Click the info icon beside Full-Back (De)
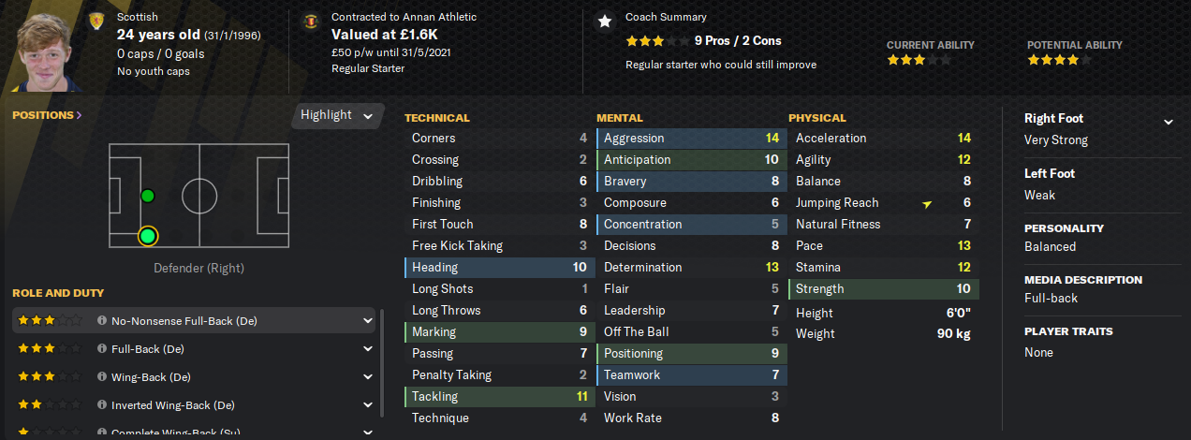 (x=102, y=349)
